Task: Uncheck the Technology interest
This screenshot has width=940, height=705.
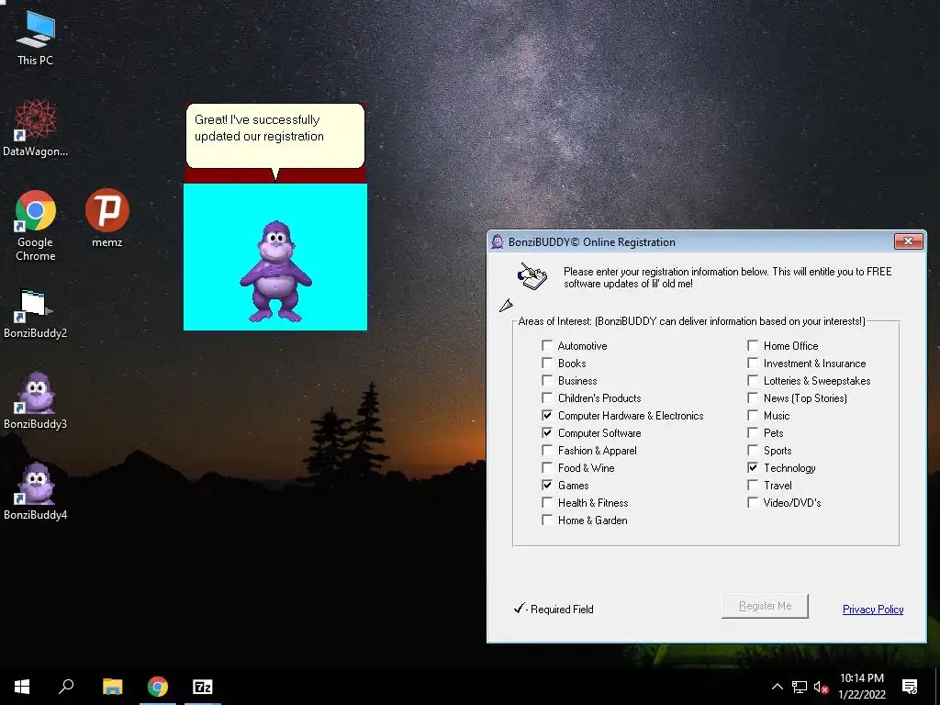Action: click(x=753, y=467)
